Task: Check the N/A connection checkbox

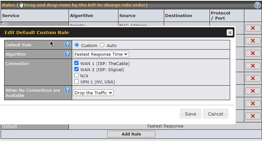Action: click(76, 75)
